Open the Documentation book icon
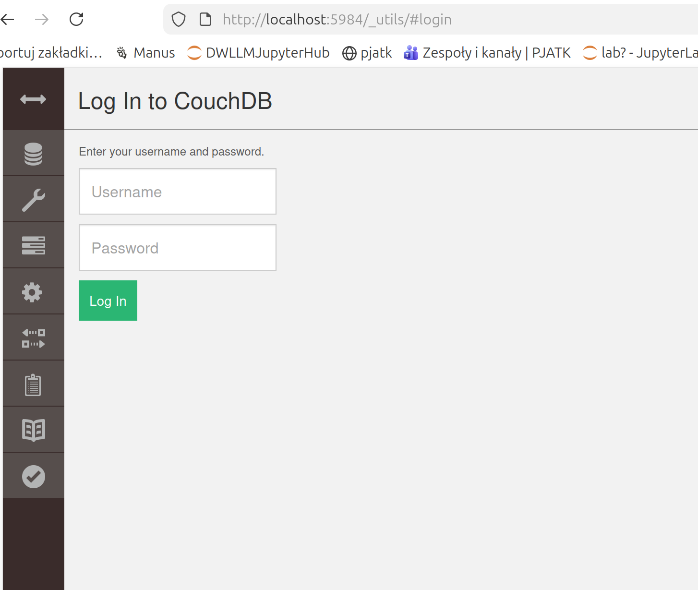This screenshot has width=698, height=590. (x=33, y=430)
